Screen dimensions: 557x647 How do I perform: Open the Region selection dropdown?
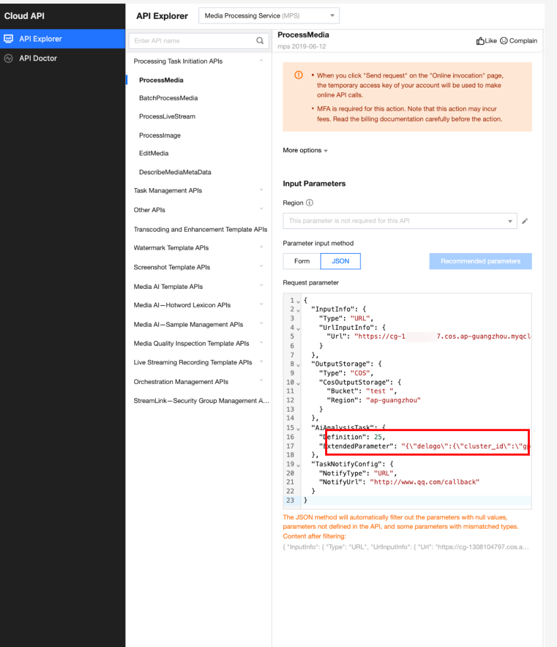[399, 221]
